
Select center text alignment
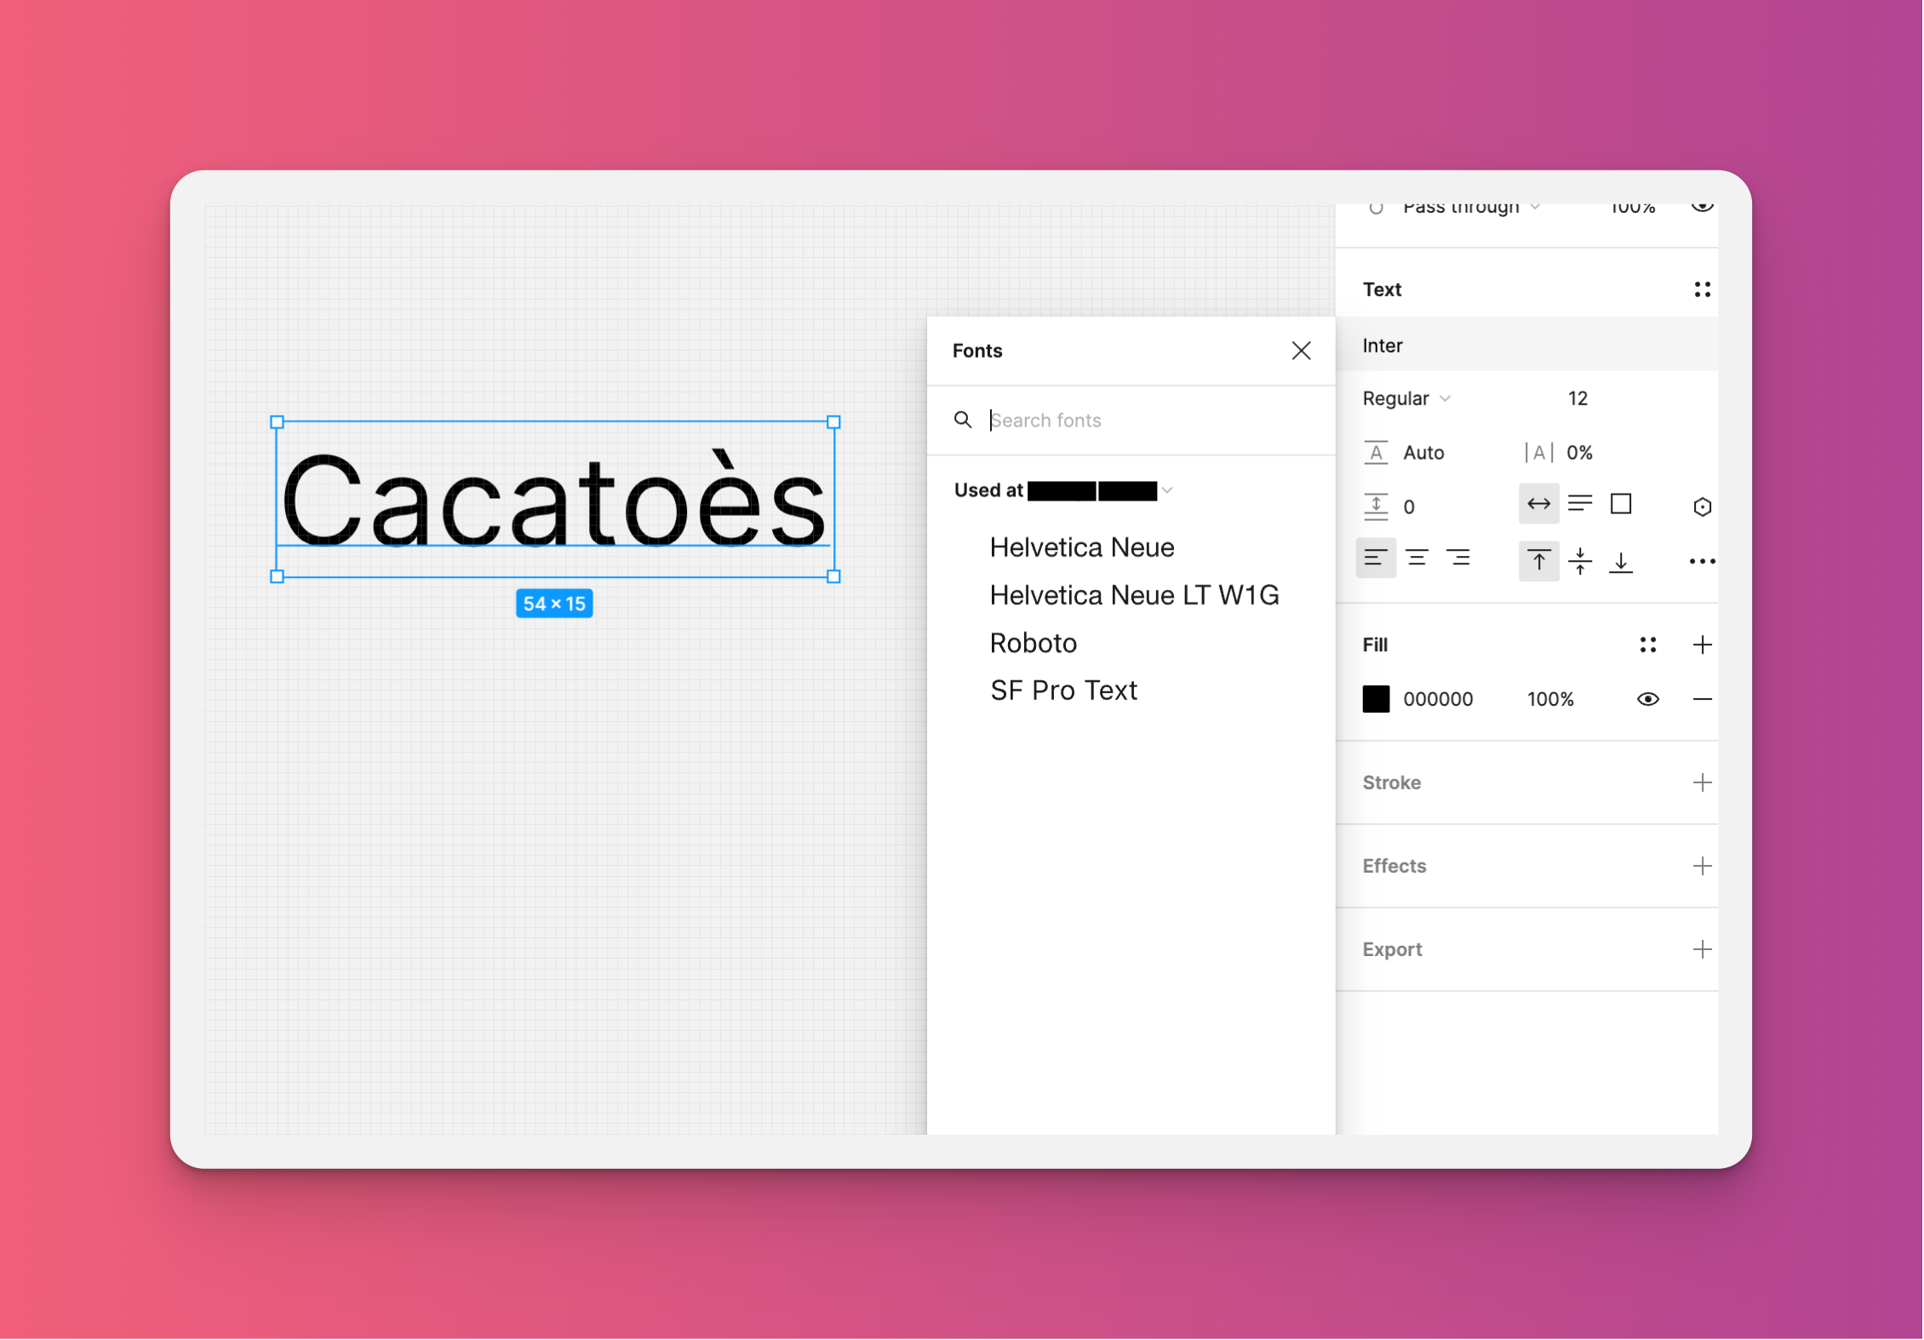coord(1417,558)
